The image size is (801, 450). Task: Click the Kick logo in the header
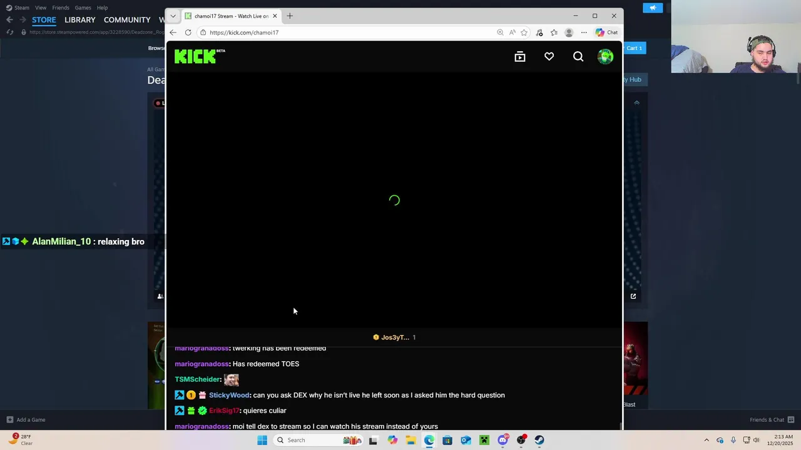click(200, 56)
